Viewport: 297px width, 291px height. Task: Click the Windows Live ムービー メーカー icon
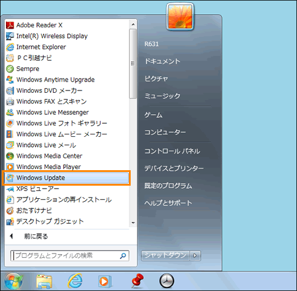10,134
